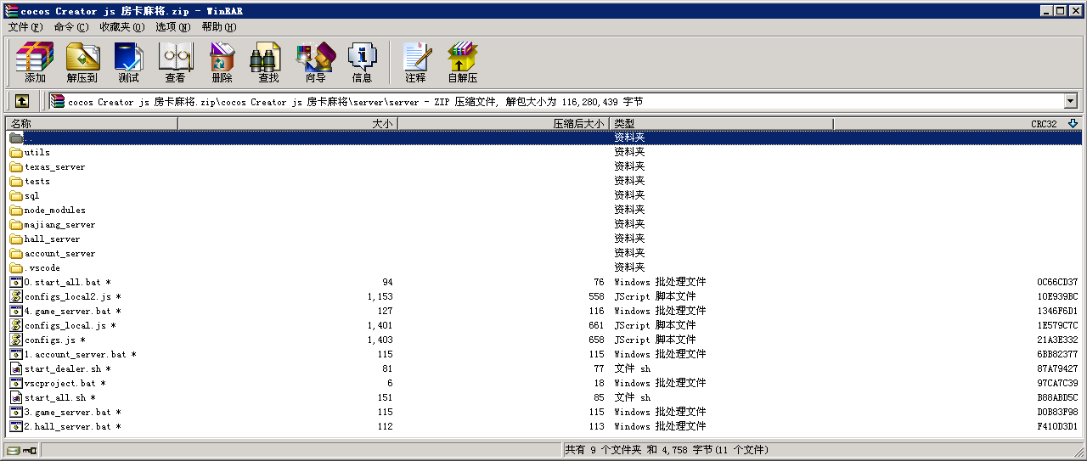Sort by CRC32 column header

tap(1043, 124)
